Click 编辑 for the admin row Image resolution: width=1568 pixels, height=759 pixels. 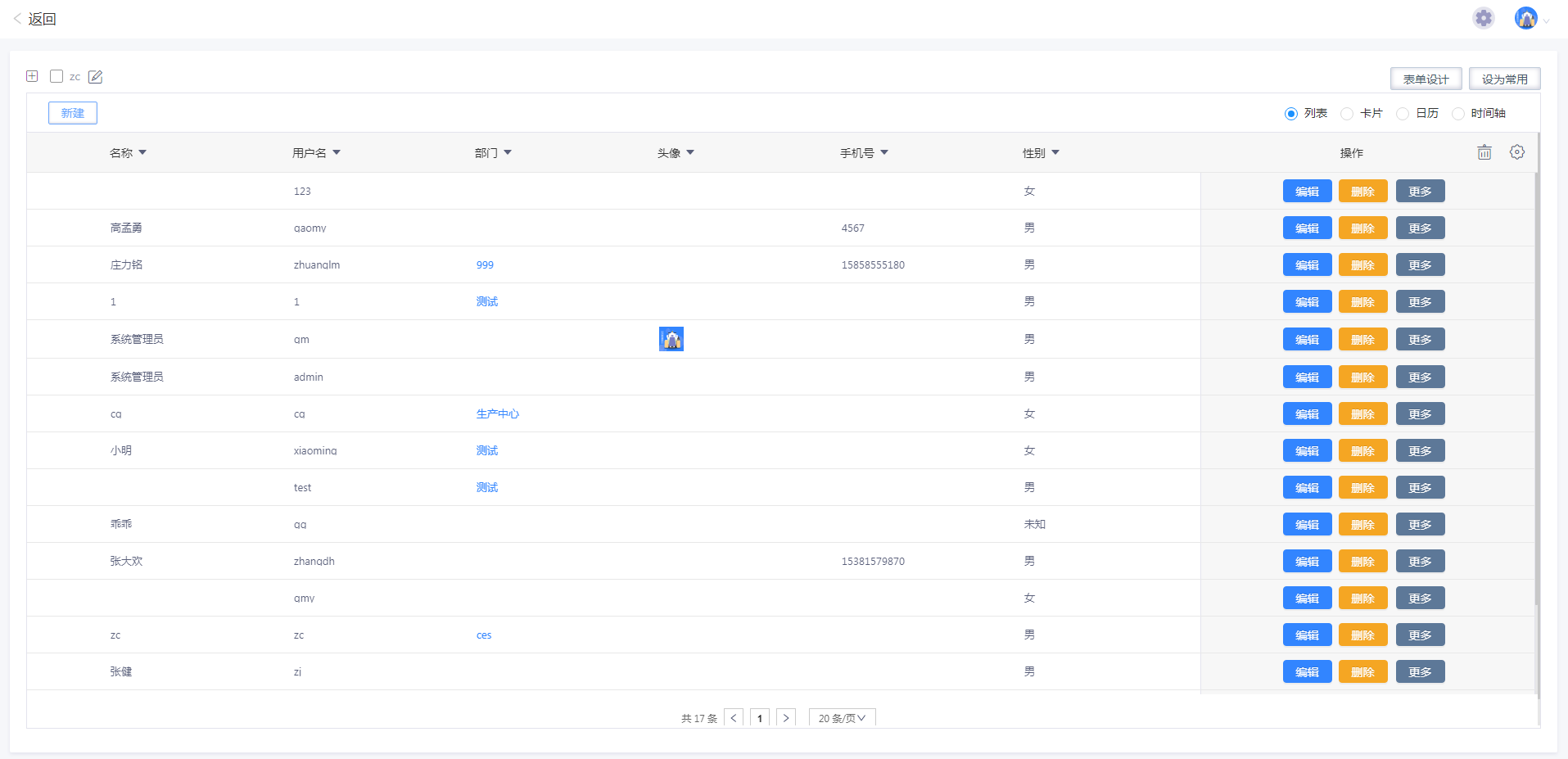click(1307, 377)
